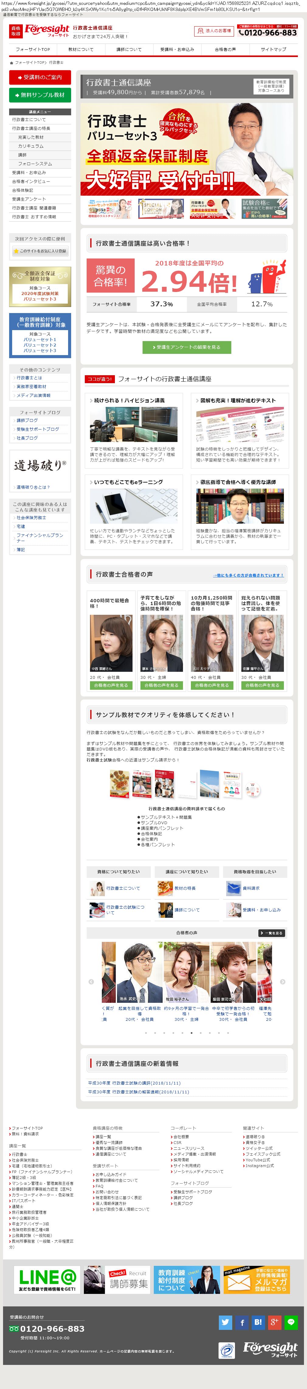Open 講師について in the top navigation
Viewport: 307px width, 1389px height.
point(129,50)
